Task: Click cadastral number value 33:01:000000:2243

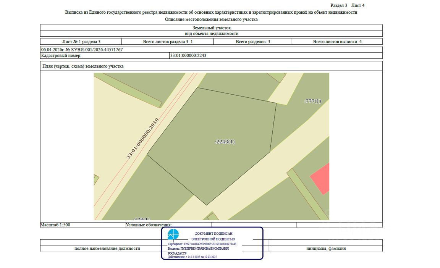Action: pyautogui.click(x=188, y=55)
